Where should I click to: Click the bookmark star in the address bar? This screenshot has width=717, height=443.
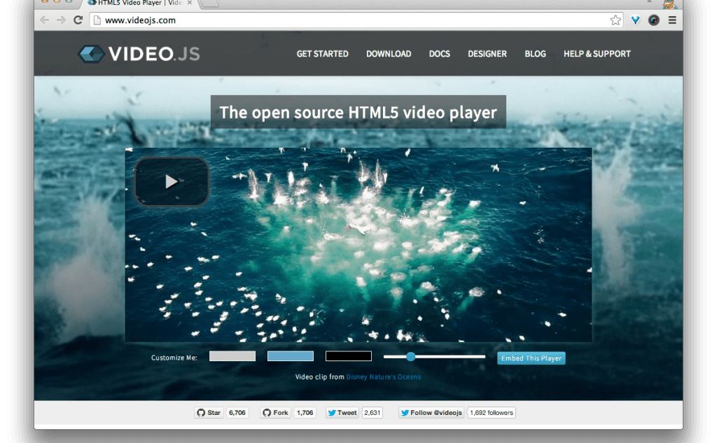coord(615,20)
